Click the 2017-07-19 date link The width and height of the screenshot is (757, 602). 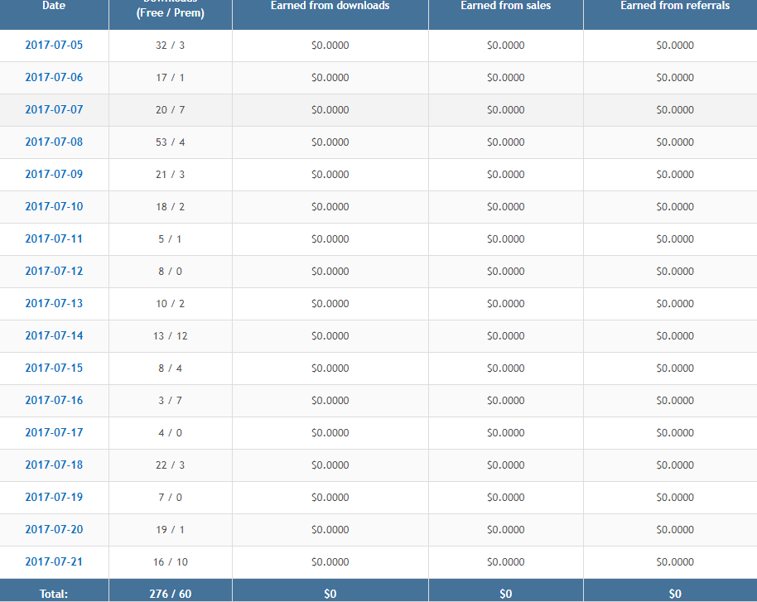54,497
